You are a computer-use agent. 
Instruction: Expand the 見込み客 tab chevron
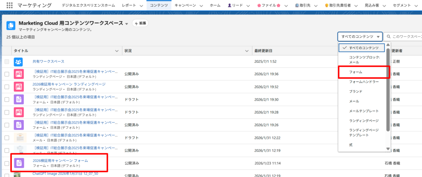point(384,6)
